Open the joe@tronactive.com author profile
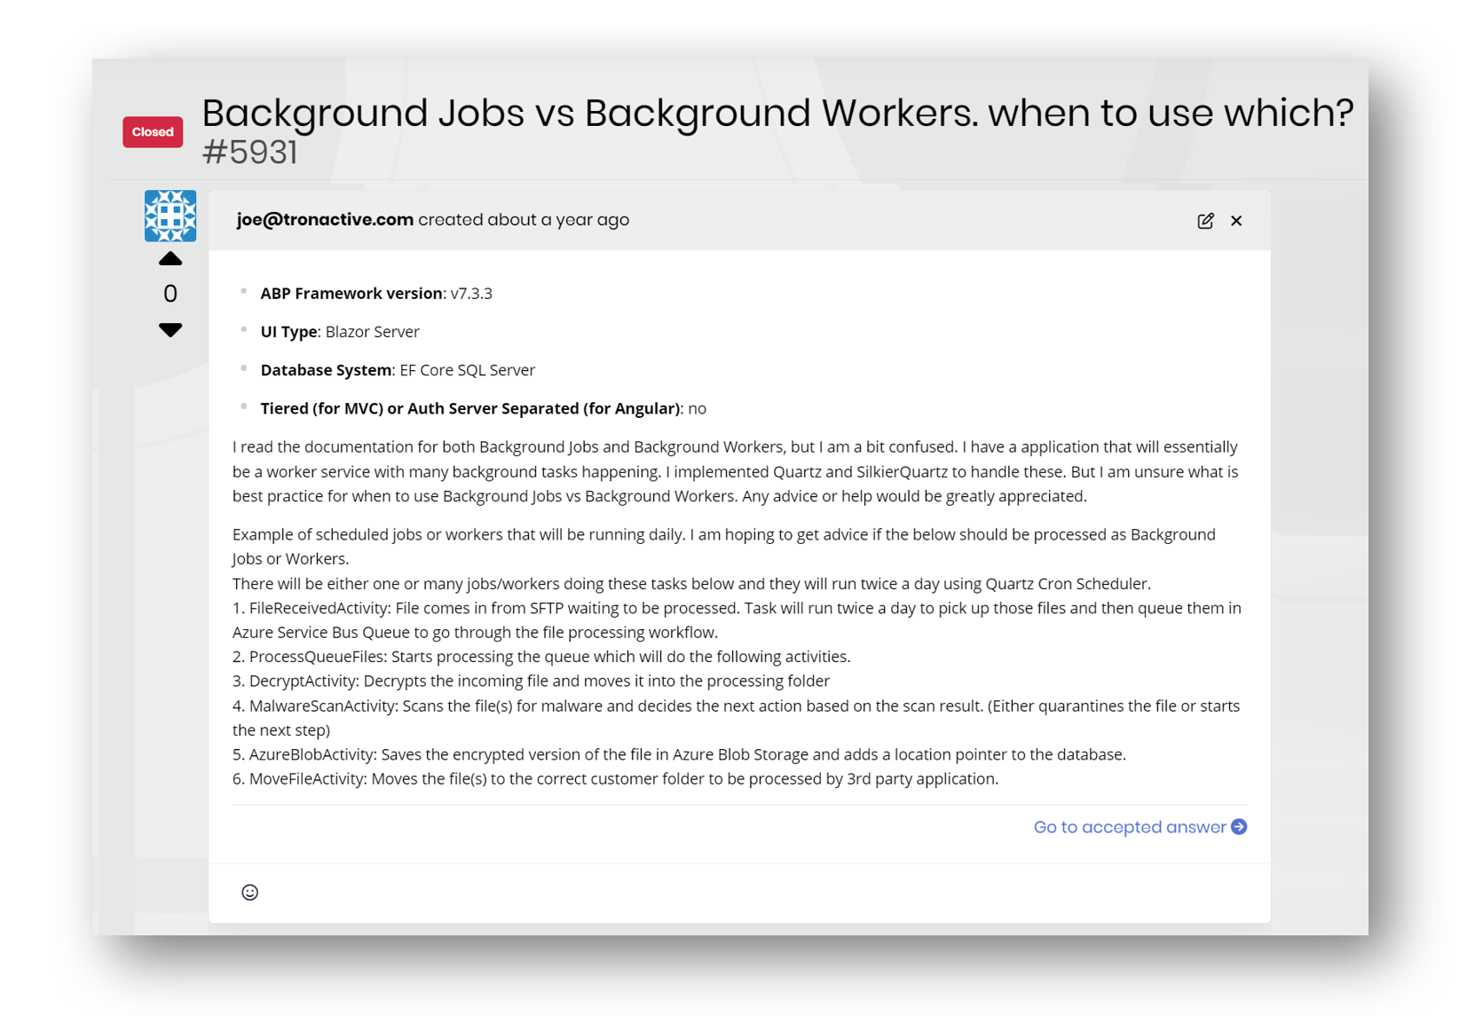The height and width of the screenshot is (1017, 1483). (325, 220)
